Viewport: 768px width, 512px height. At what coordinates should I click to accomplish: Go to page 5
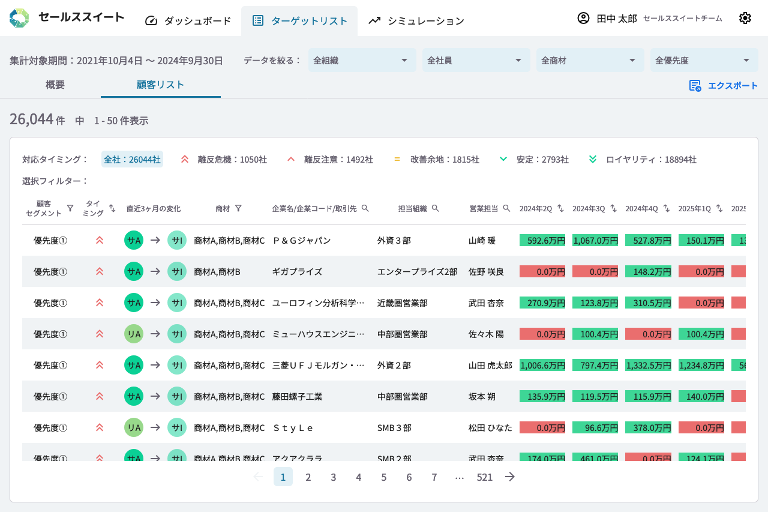pos(384,477)
